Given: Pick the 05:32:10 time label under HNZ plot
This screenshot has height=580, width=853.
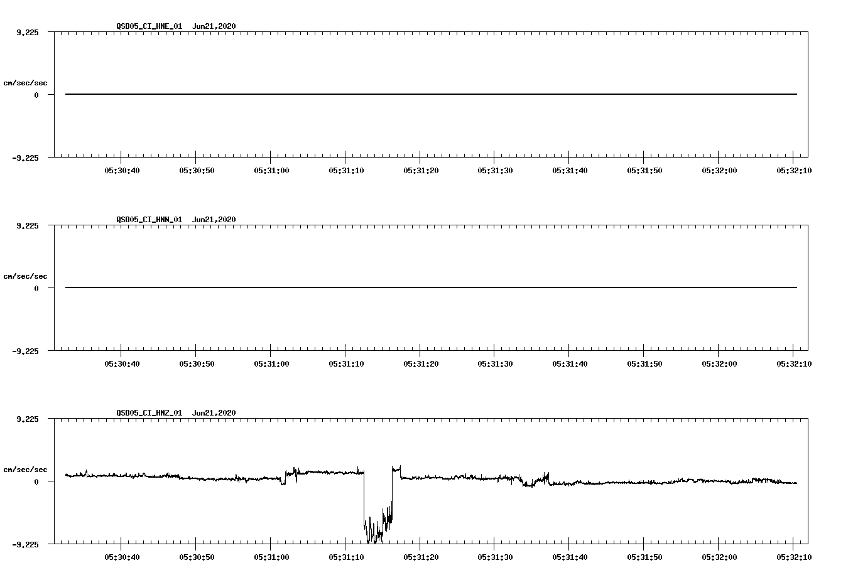Looking at the screenshot, I should pos(793,557).
